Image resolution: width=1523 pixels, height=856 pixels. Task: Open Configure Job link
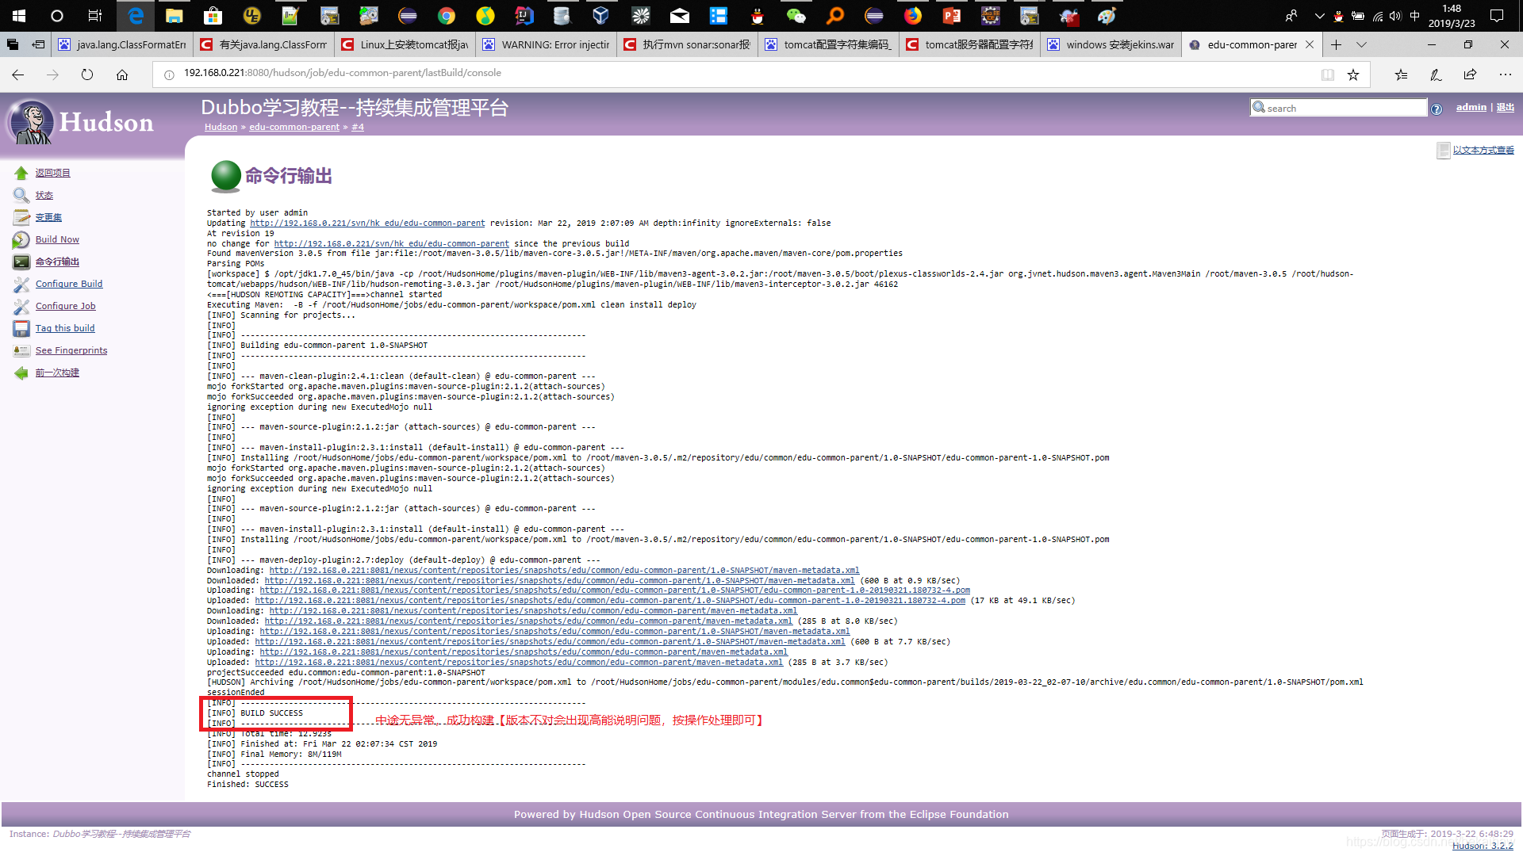(x=65, y=306)
